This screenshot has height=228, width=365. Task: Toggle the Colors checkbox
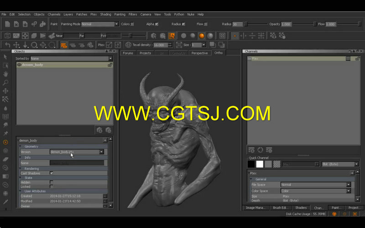(132, 24)
